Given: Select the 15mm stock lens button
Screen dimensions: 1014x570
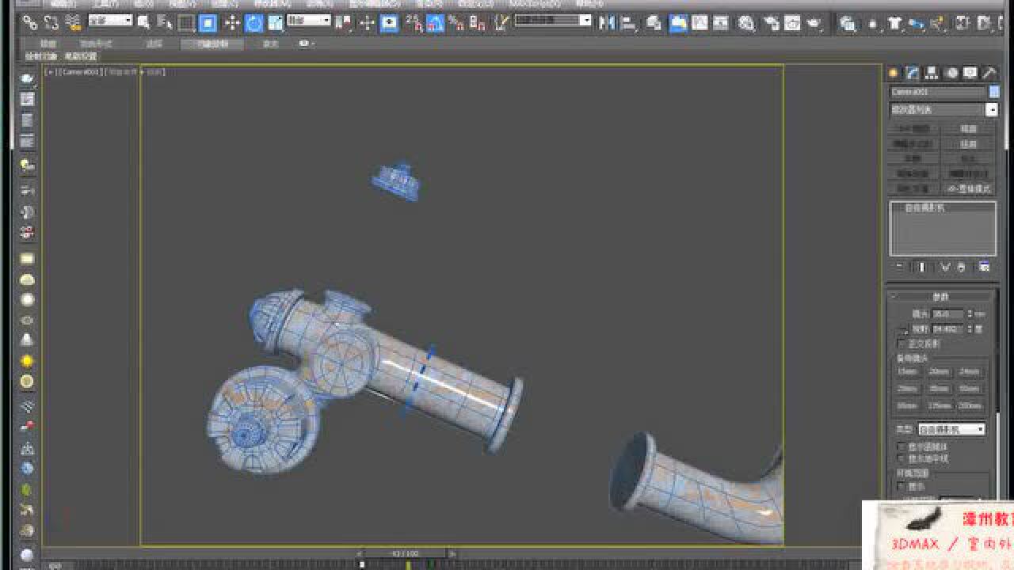Looking at the screenshot, I should pos(907,371).
